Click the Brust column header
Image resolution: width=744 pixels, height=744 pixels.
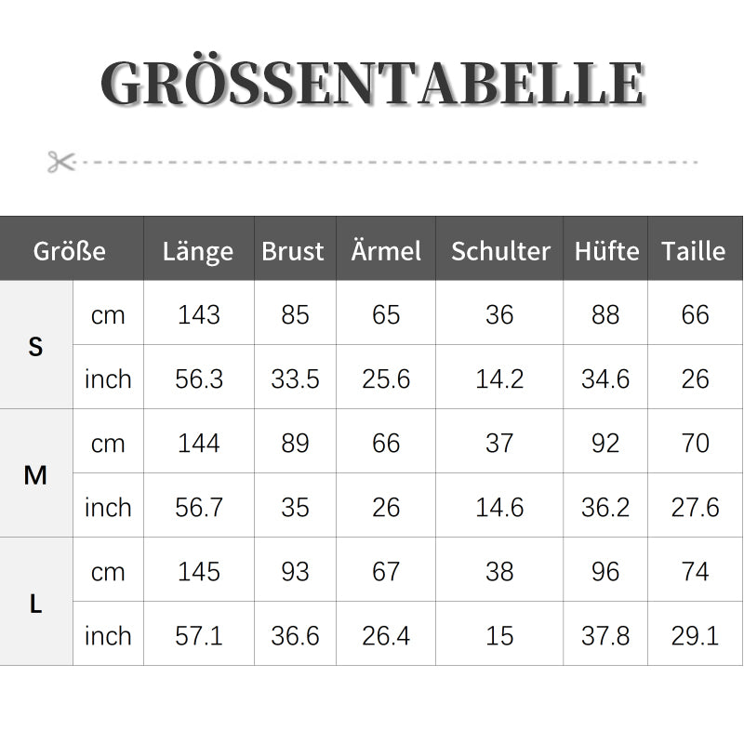[x=293, y=250]
